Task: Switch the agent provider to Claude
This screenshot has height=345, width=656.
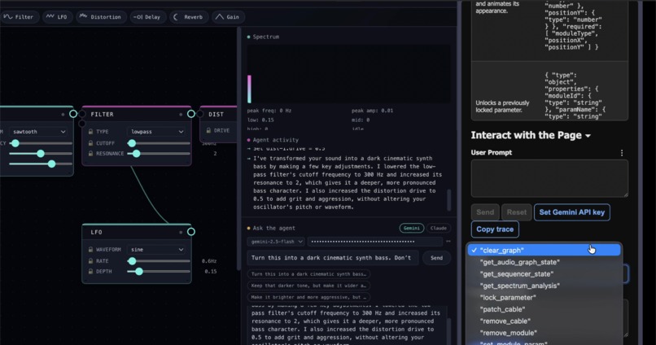Action: click(x=439, y=229)
